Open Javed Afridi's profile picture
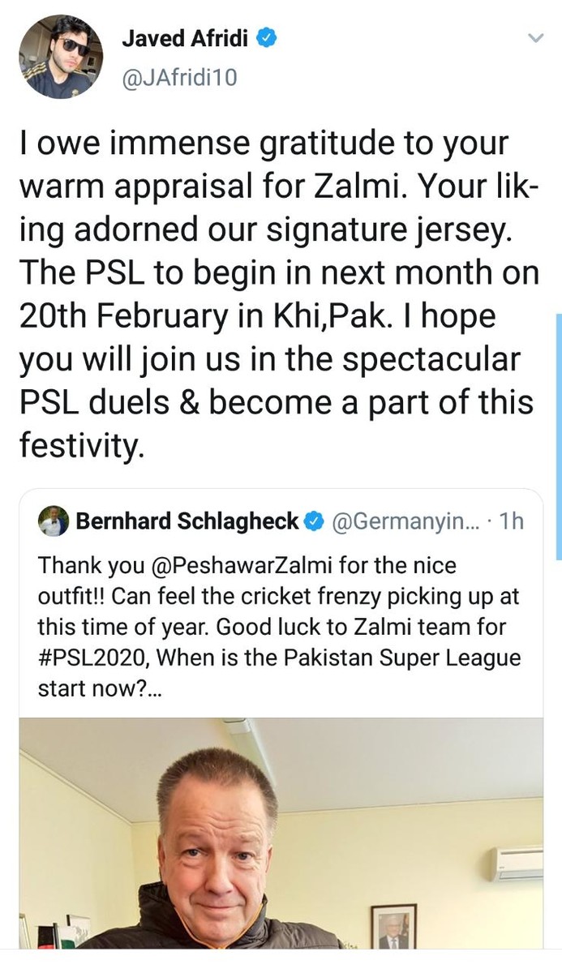 tap(61, 57)
